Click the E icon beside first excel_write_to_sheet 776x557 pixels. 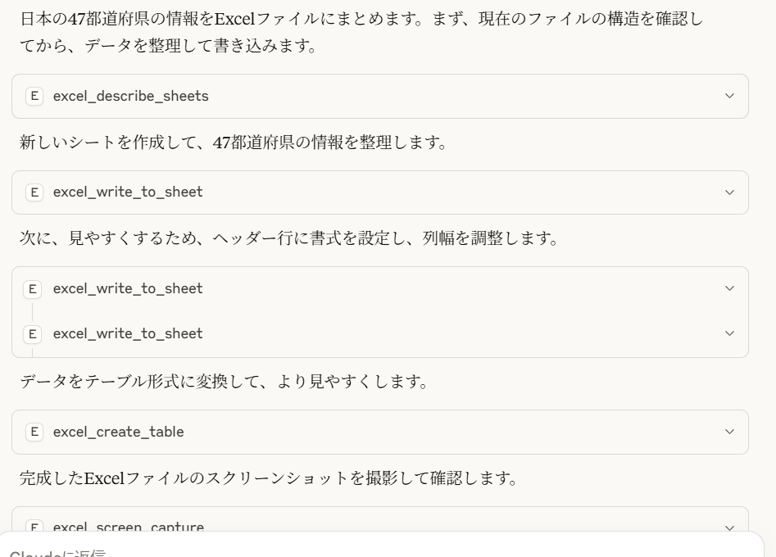(x=34, y=192)
